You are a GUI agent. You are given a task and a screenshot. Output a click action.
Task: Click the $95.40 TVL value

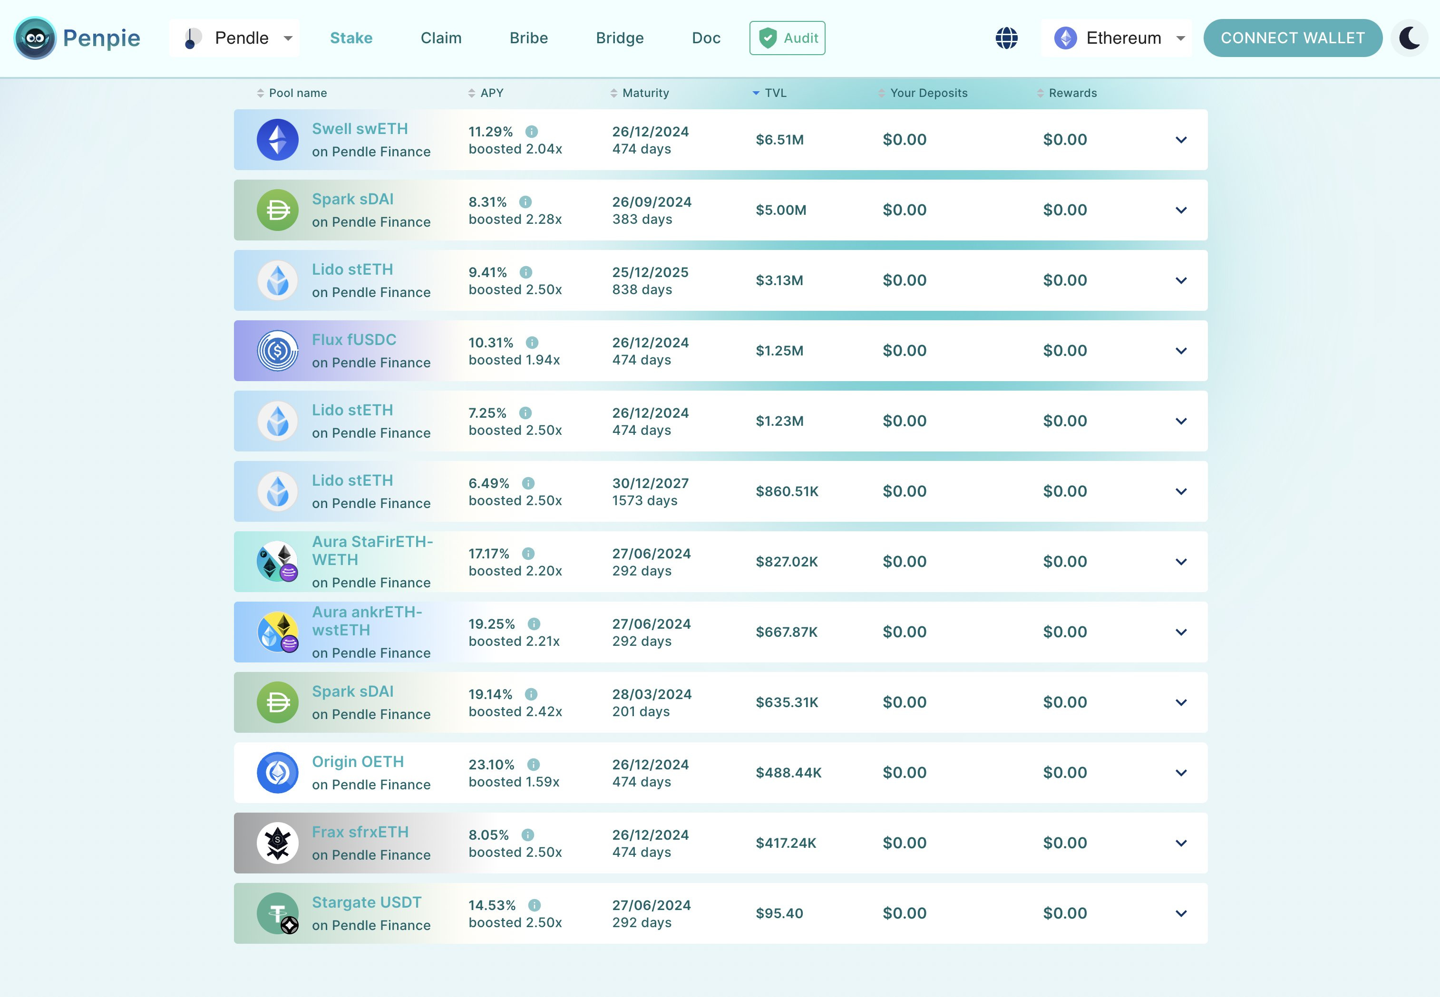[x=779, y=913]
